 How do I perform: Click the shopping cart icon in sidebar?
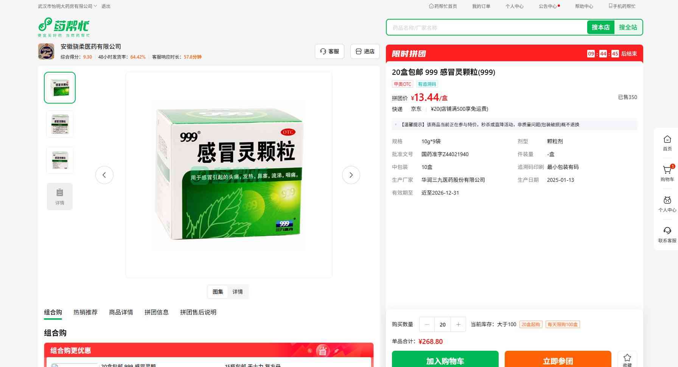coord(667,170)
